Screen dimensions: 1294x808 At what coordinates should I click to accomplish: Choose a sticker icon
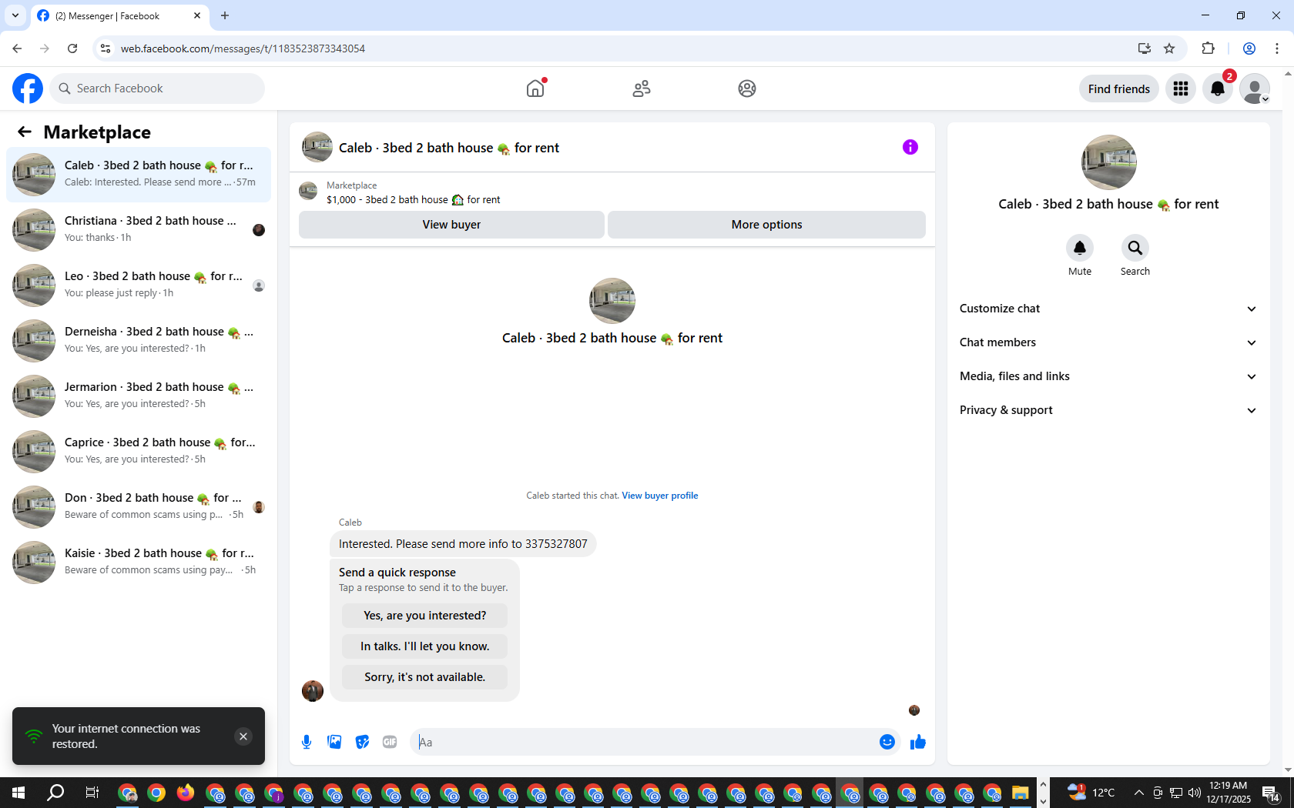pos(362,742)
